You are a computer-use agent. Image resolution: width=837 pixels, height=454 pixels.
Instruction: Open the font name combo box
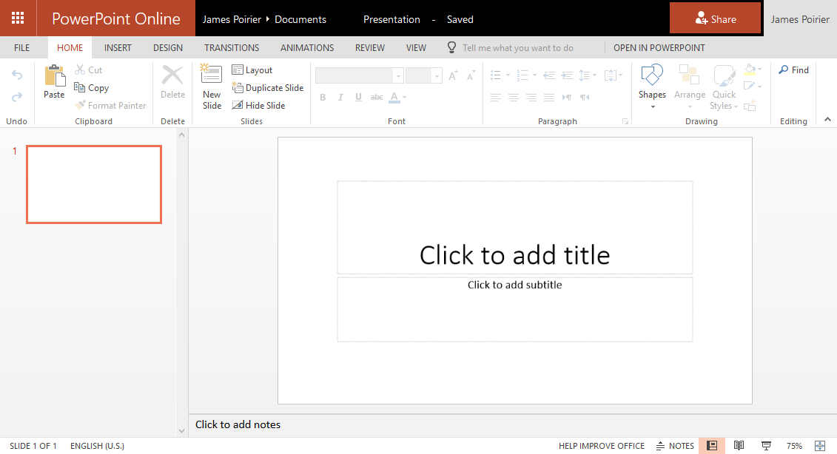[x=359, y=75]
